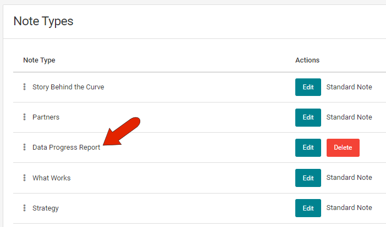The image size is (386, 227).
Task: Click the 'Note Type' column header
Action: pyautogui.click(x=39, y=60)
